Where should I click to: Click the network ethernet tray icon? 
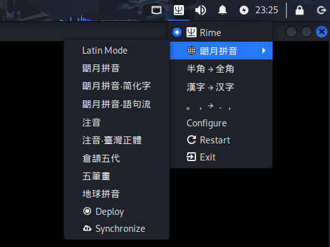click(157, 10)
